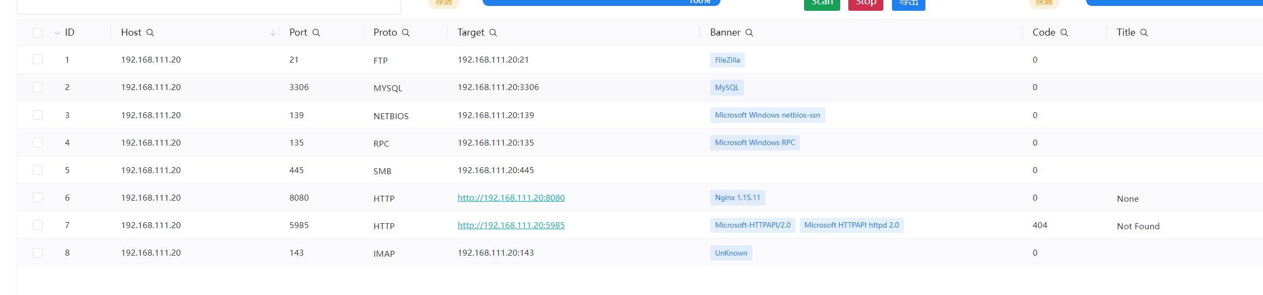The height and width of the screenshot is (295, 1263).
Task: Expand selection dropdown chevron beside ID
Action: click(57, 33)
